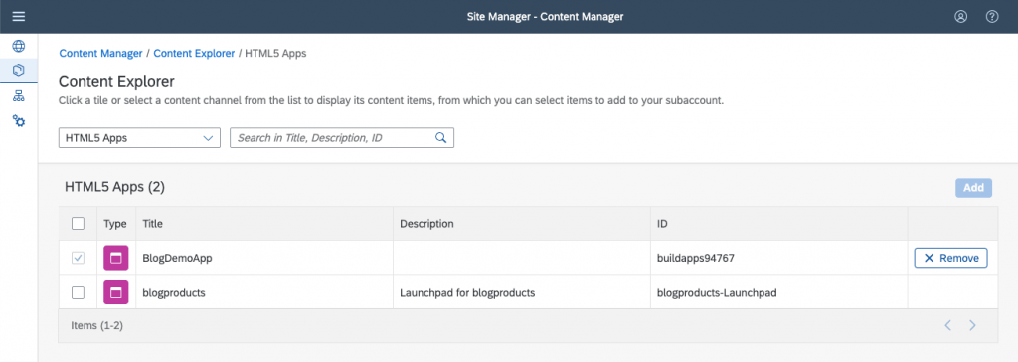The height and width of the screenshot is (362, 1018).
Task: Click the BlogDemoApp row checkbox
Action: pyautogui.click(x=78, y=258)
